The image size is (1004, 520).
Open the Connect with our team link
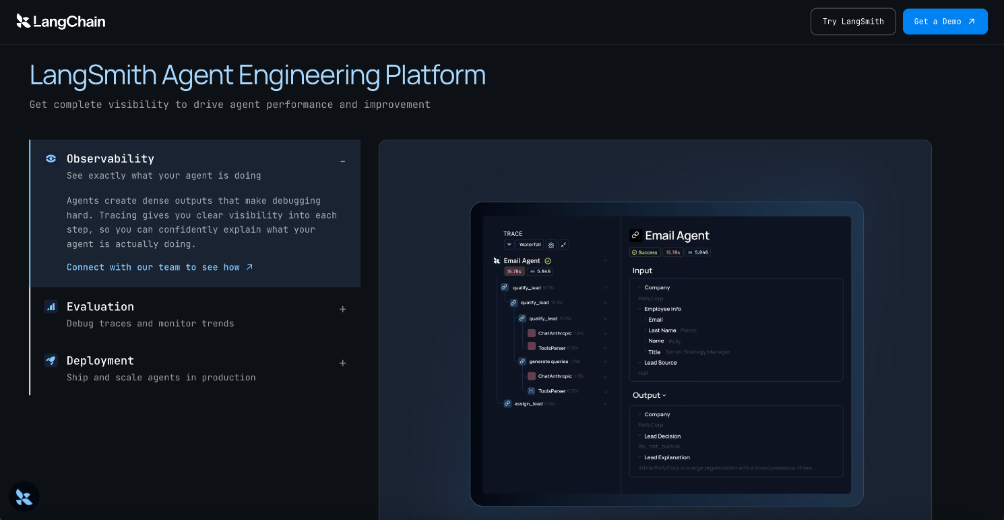(x=153, y=267)
